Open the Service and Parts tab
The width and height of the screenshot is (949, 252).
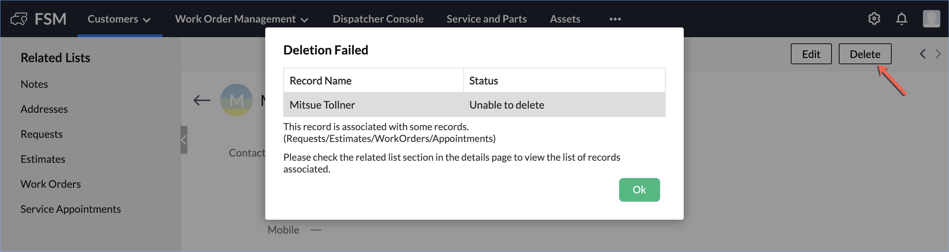[x=486, y=19]
